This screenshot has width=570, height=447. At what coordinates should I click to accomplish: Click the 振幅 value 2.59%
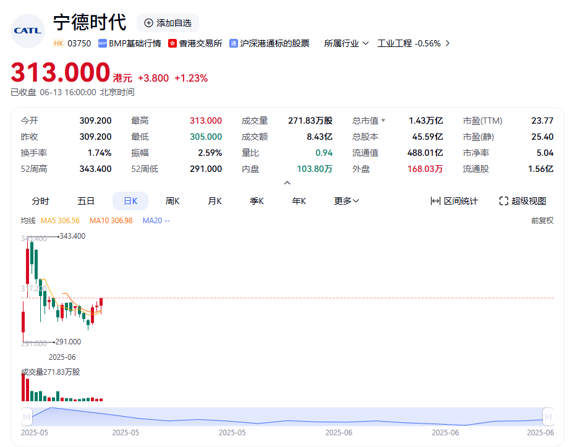(x=210, y=153)
